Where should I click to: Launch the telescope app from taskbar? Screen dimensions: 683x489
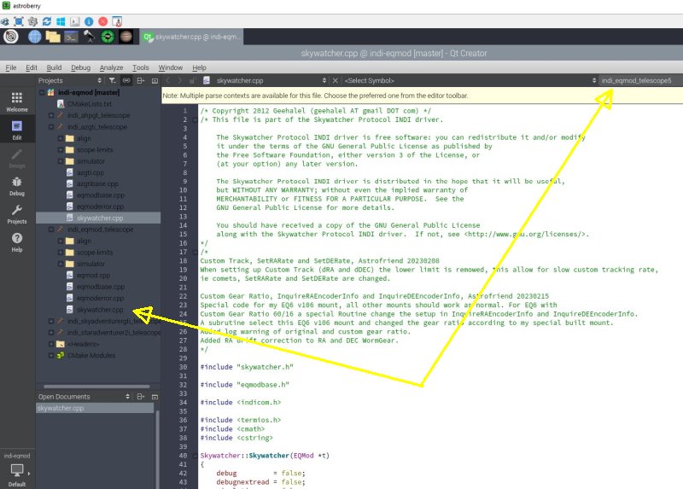click(90, 37)
